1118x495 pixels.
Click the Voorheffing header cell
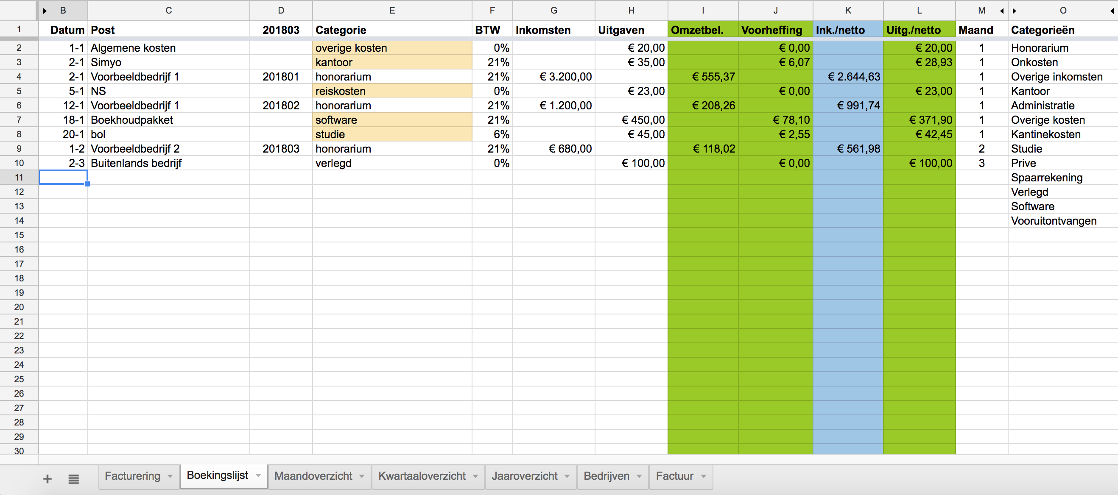coord(775,30)
